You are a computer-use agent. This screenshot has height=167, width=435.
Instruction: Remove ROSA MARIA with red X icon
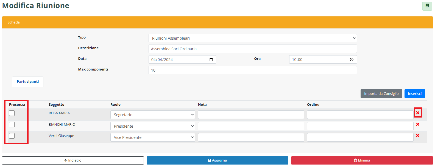418,113
